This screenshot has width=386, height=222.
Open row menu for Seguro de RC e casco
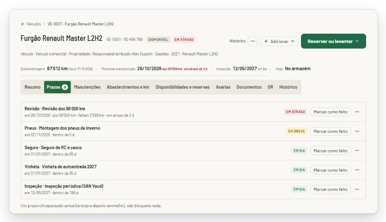coord(357,151)
